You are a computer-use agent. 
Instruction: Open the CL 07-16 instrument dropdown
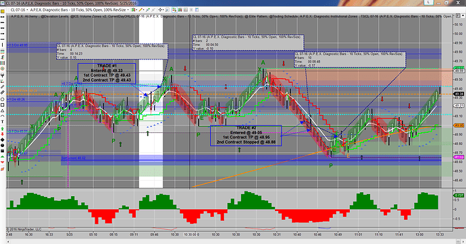click(x=18, y=10)
